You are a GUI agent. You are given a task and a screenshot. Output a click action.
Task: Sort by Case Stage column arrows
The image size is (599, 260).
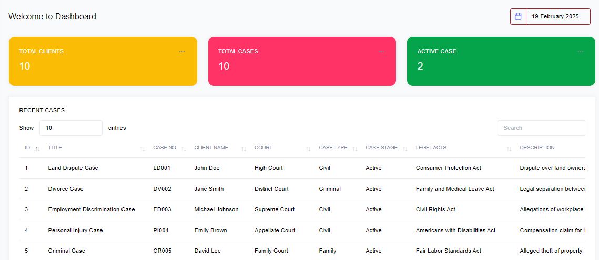point(405,149)
